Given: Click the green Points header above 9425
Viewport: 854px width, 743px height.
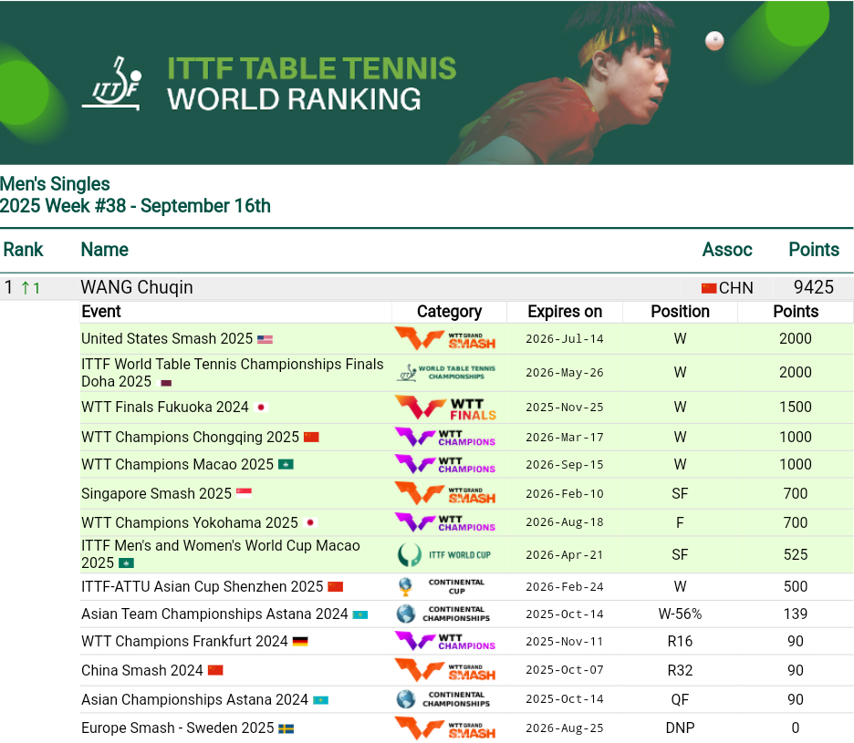Looking at the screenshot, I should [x=814, y=250].
